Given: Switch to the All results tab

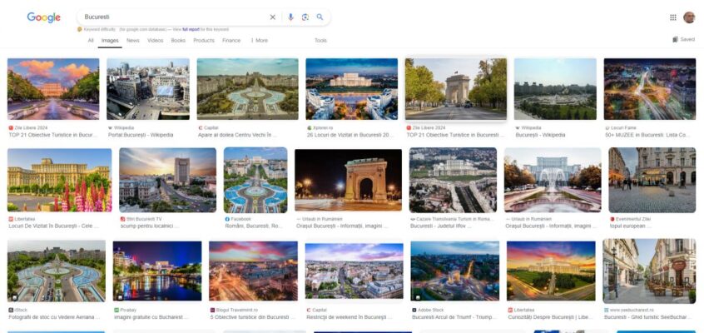Looking at the screenshot, I should (x=91, y=41).
